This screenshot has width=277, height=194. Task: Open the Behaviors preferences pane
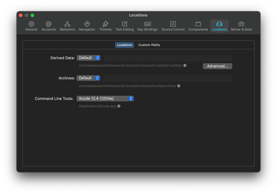click(67, 26)
